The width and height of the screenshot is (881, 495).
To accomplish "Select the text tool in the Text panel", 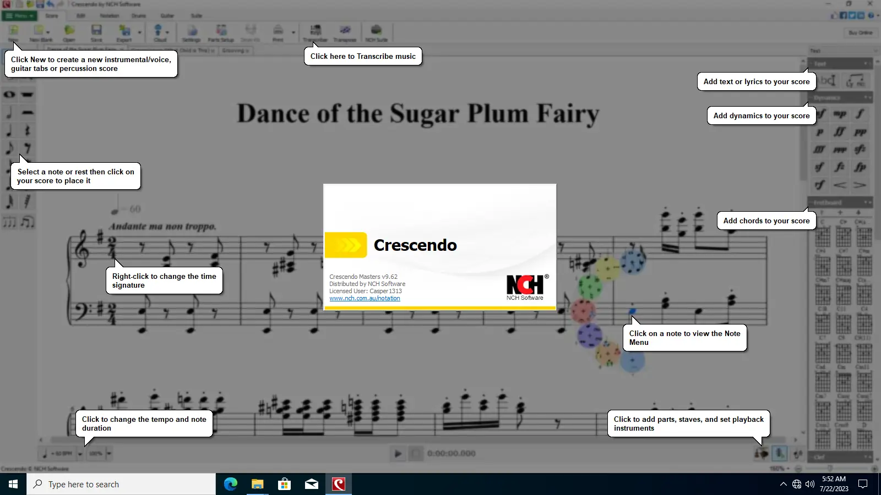I will 828,80.
